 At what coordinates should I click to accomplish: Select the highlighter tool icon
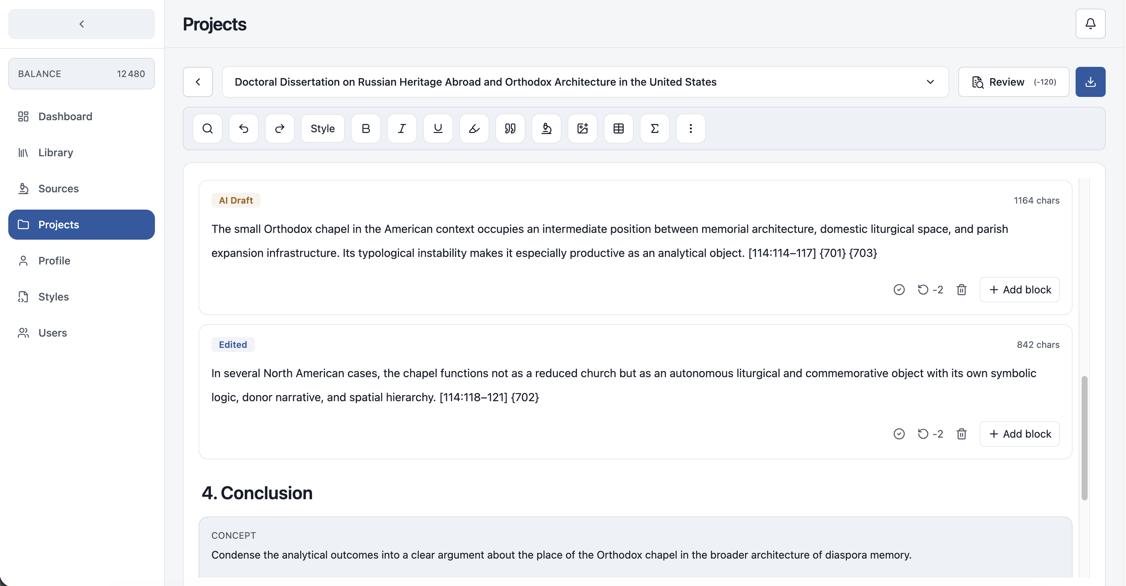tap(474, 128)
